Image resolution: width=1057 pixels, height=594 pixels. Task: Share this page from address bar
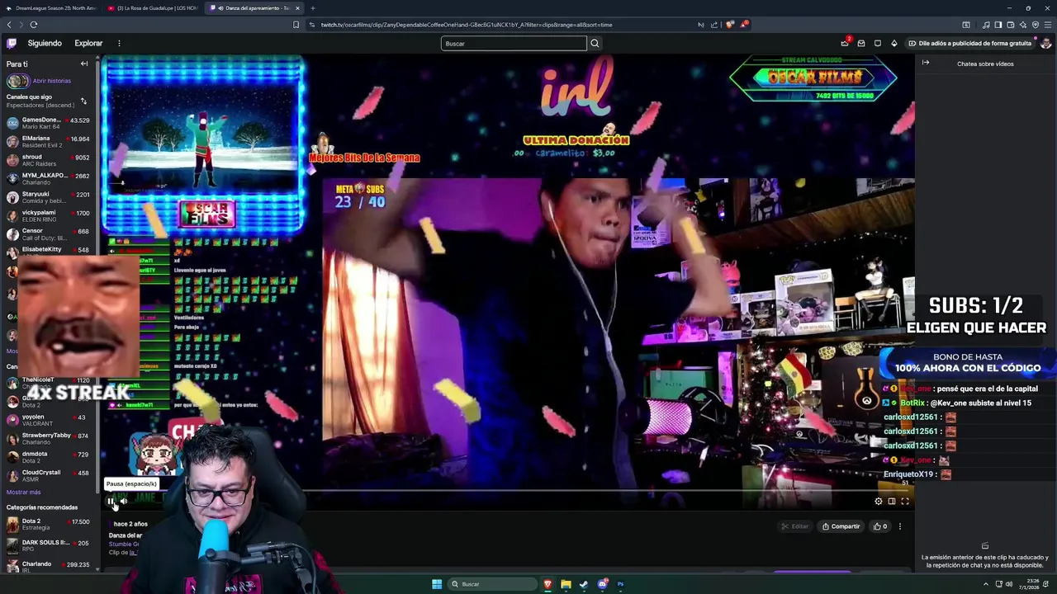point(714,25)
